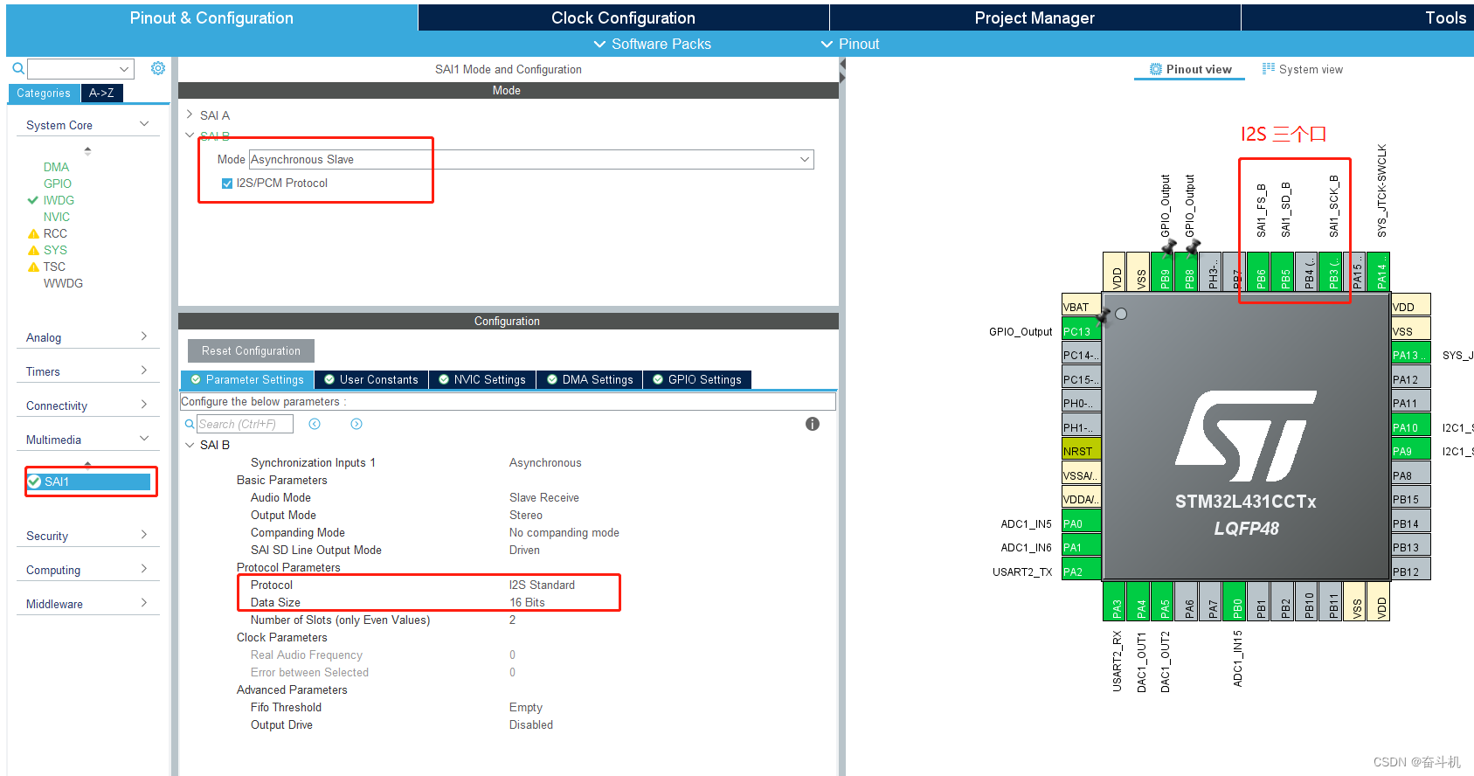Expand the SAI A section
Viewport: 1474px width, 776px height.
tap(190, 114)
